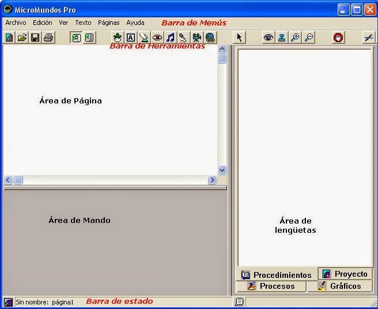
Task: Select the stamp tool icon
Action: click(282, 38)
